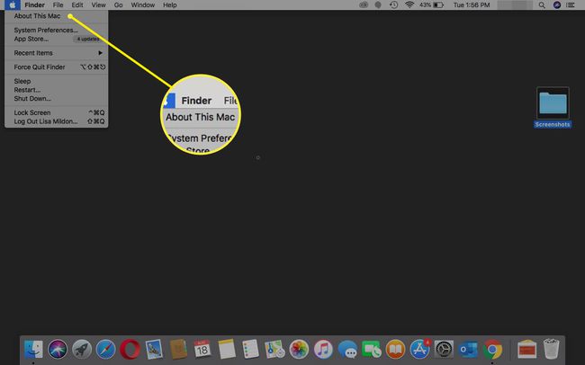Open Messages speech bubble in dock
Image resolution: width=585 pixels, height=365 pixels.
pos(347,350)
